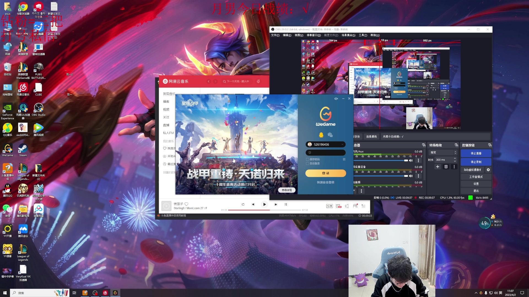Pop out 转场特效 dock panel
Screen dimensions: 529x297
pos(456,145)
